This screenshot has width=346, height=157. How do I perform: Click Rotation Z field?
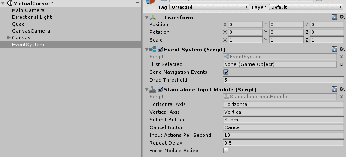[x=327, y=32]
